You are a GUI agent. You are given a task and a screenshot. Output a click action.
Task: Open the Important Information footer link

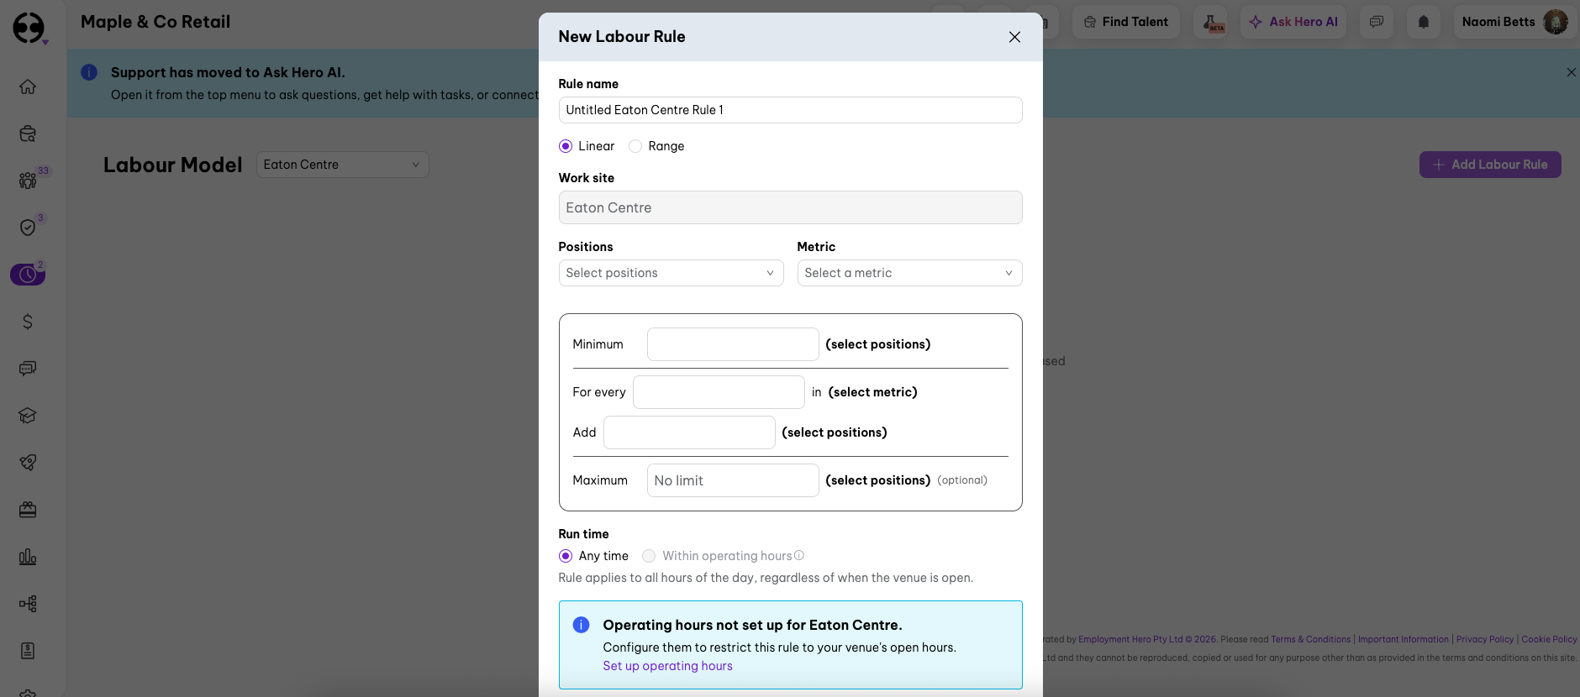[1404, 639]
